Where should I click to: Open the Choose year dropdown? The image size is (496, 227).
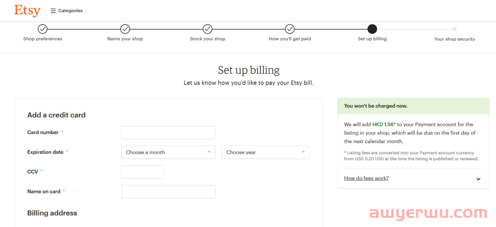[266, 152]
